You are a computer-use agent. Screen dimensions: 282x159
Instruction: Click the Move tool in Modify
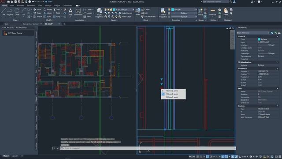tap(37, 9)
